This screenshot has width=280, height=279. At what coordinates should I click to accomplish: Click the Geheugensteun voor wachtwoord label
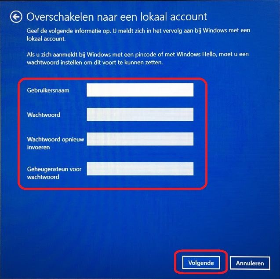[x=55, y=173]
